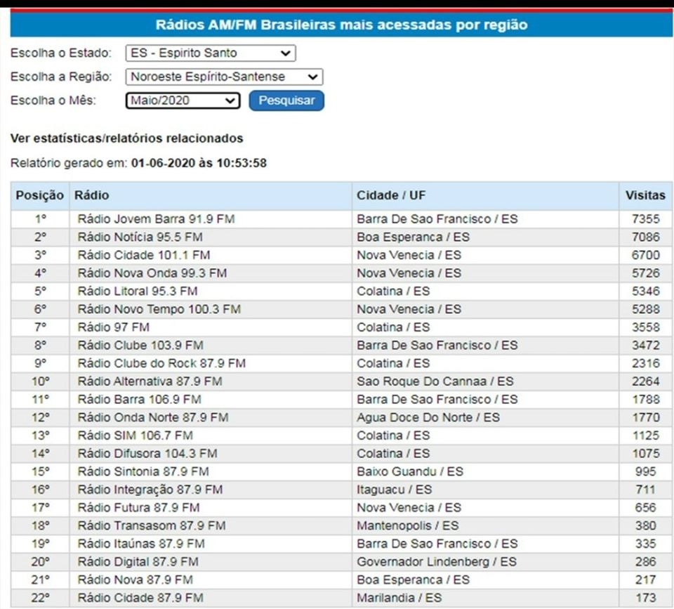The image size is (674, 609).
Task: Click the report timestamp 01-06-2020 às 10:53:58
Action: 199,163
